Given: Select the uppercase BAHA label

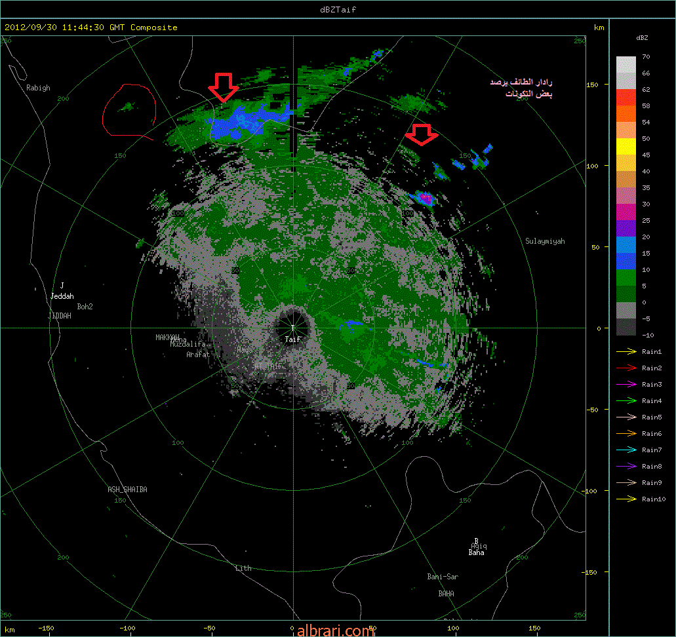Looking at the screenshot, I should click(447, 594).
